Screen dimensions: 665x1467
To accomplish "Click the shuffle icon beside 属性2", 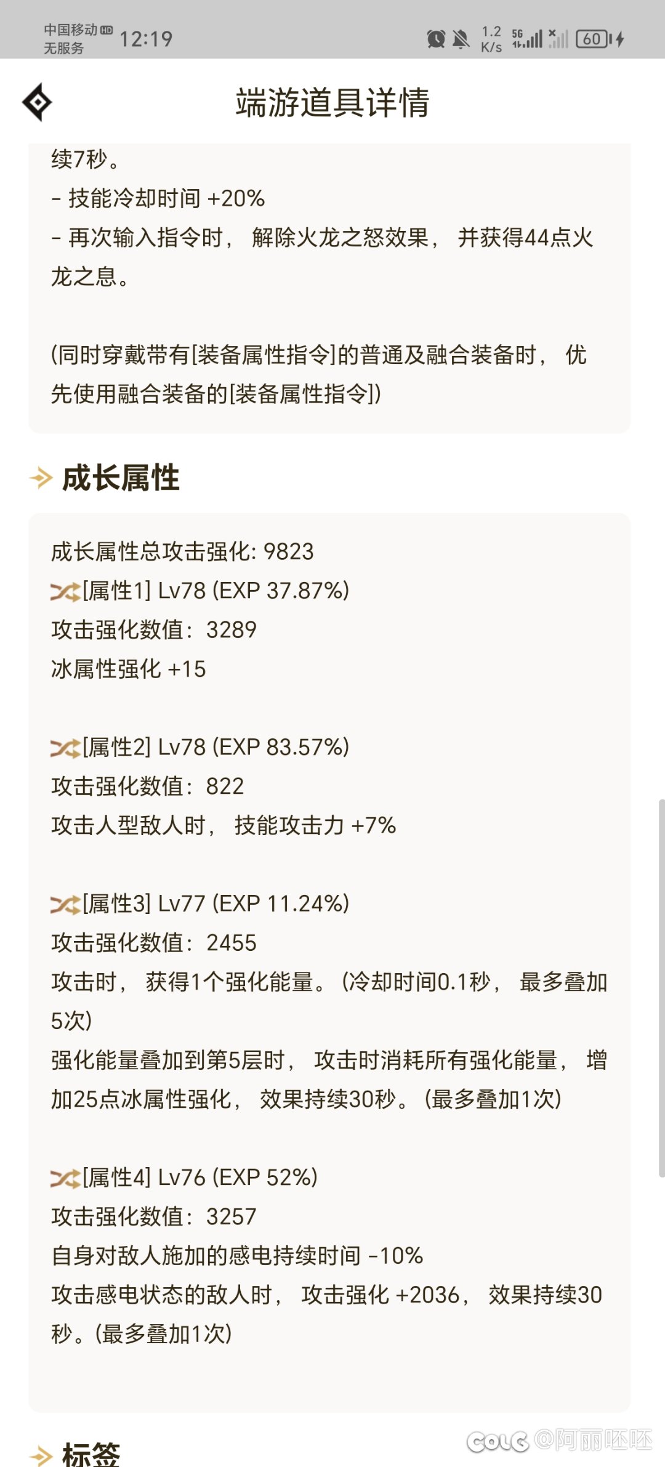I will coord(65,748).
